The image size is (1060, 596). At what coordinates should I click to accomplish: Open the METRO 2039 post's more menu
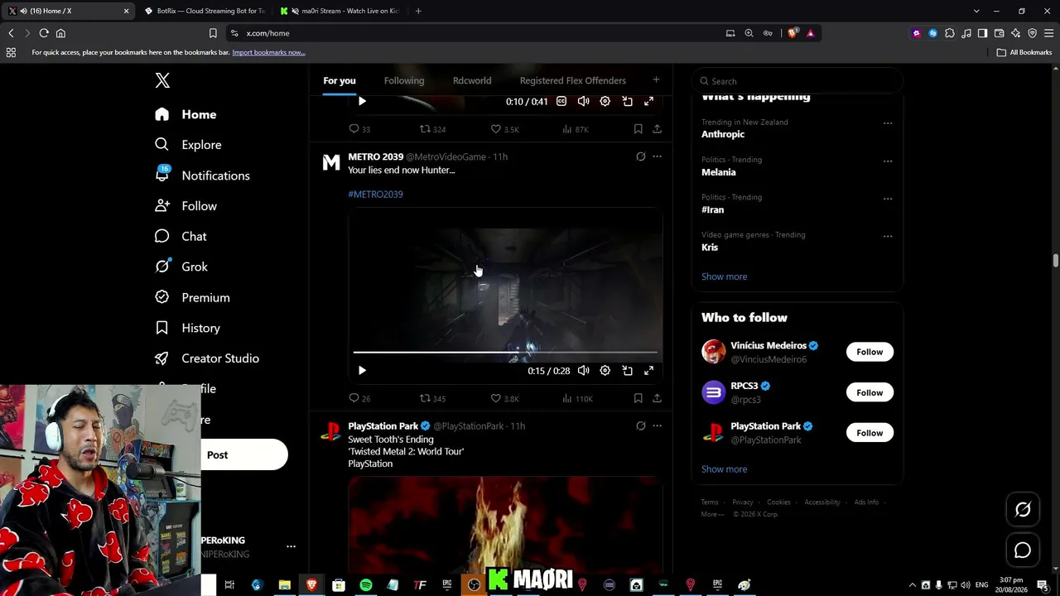coord(657,156)
